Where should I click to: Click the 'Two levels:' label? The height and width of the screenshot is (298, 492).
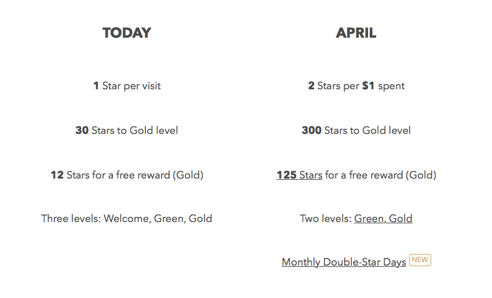point(325,219)
